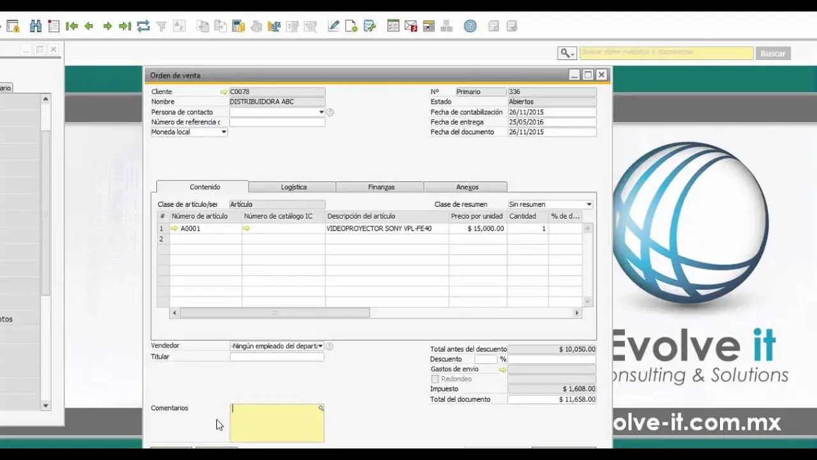Select the refresh/update icon on the toolbar
Viewport: 817px width, 460px height.
144,26
